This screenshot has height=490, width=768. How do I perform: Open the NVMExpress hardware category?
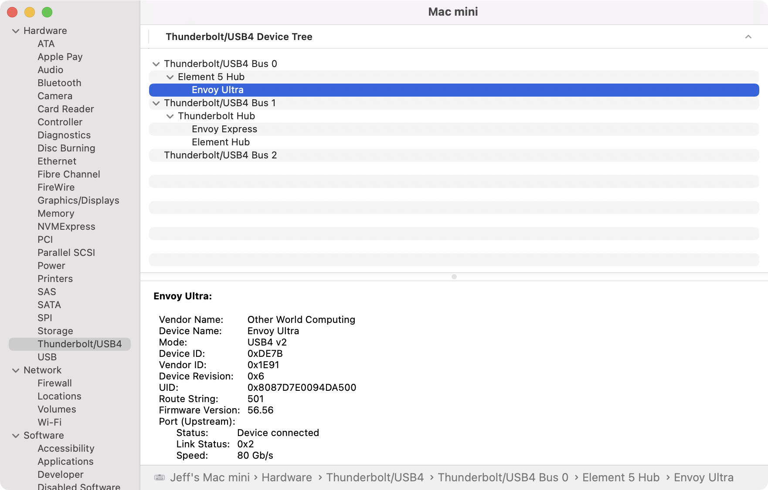[x=66, y=227]
